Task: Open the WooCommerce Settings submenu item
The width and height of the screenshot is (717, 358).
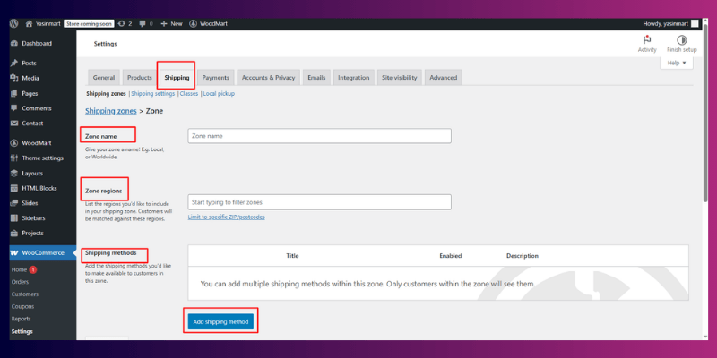Action: tap(22, 331)
